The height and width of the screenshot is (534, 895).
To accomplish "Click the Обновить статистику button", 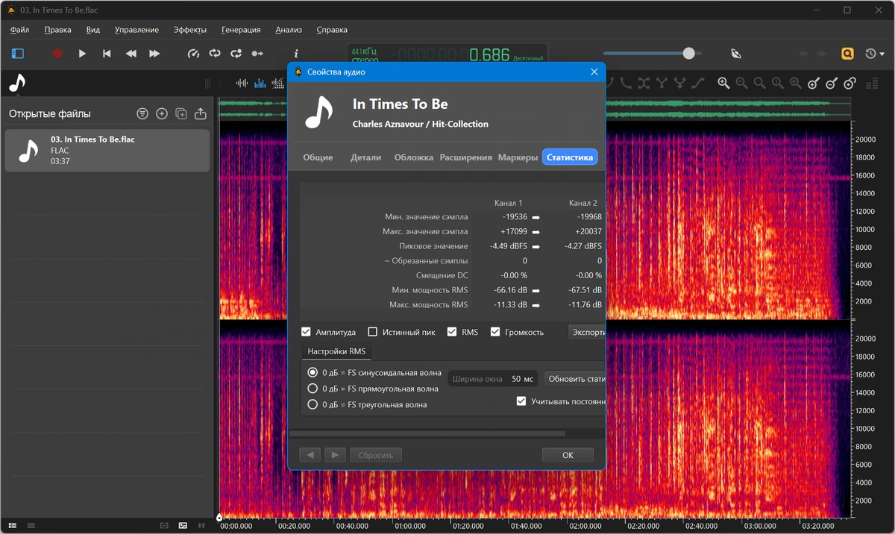I will [574, 379].
